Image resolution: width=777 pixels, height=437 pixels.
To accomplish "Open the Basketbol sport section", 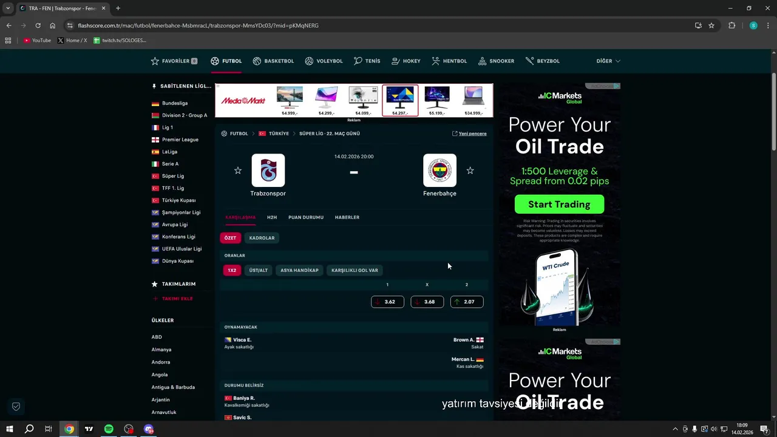I will [x=273, y=61].
